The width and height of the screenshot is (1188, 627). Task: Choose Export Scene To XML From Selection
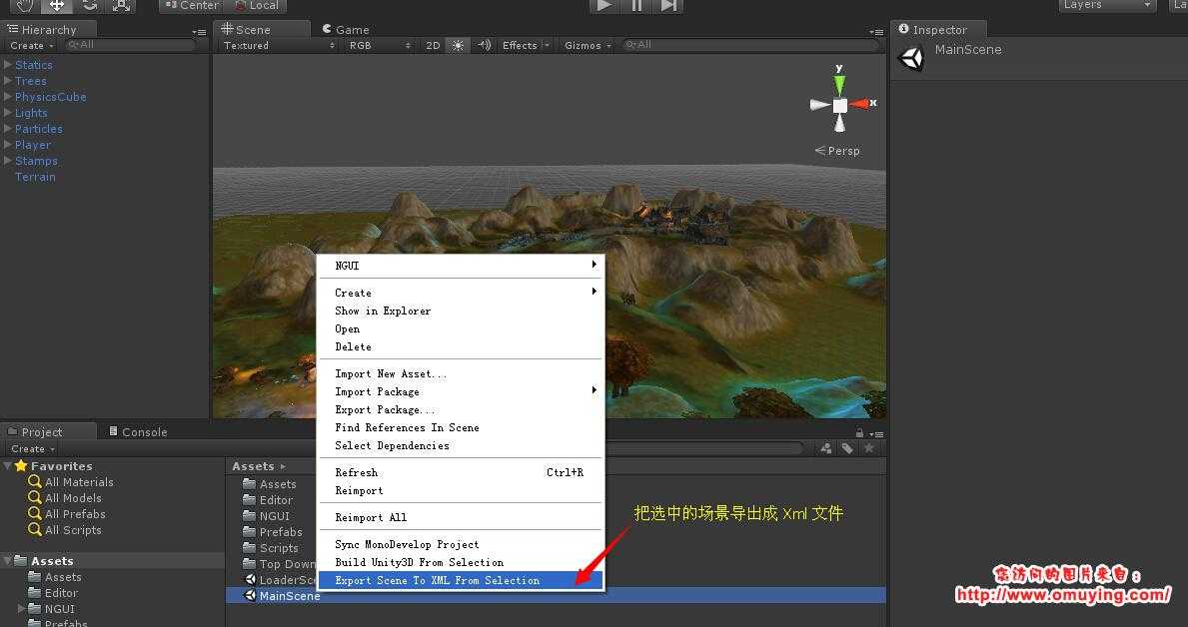click(x=460, y=581)
